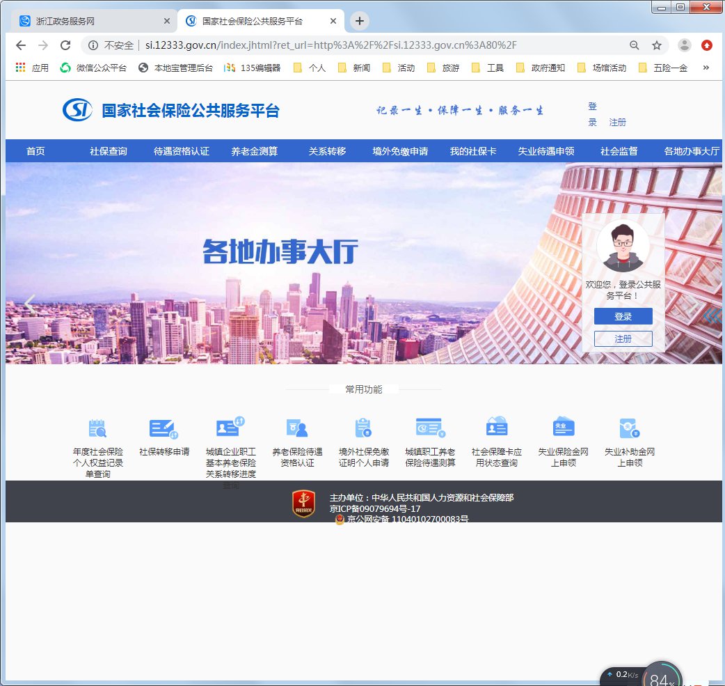Go back using the browser back arrow
This screenshot has height=686, width=725.
click(21, 45)
